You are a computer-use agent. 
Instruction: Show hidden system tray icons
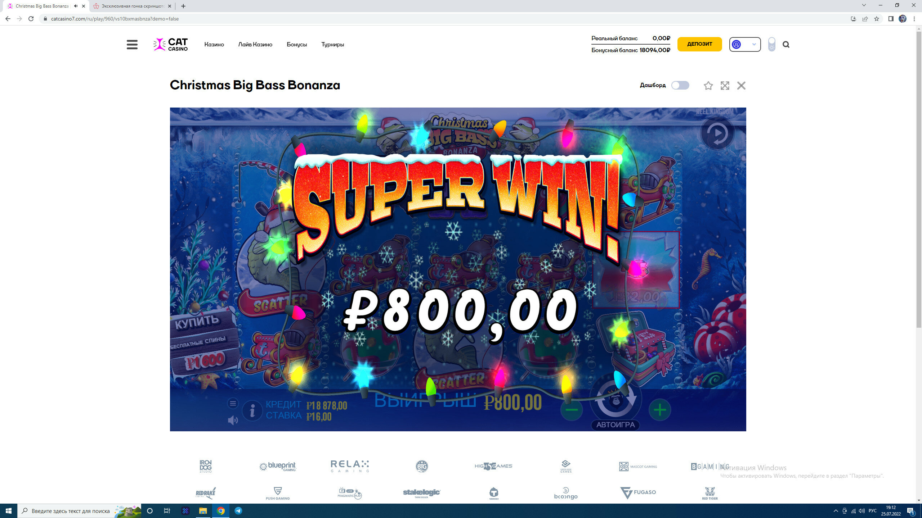(x=836, y=511)
